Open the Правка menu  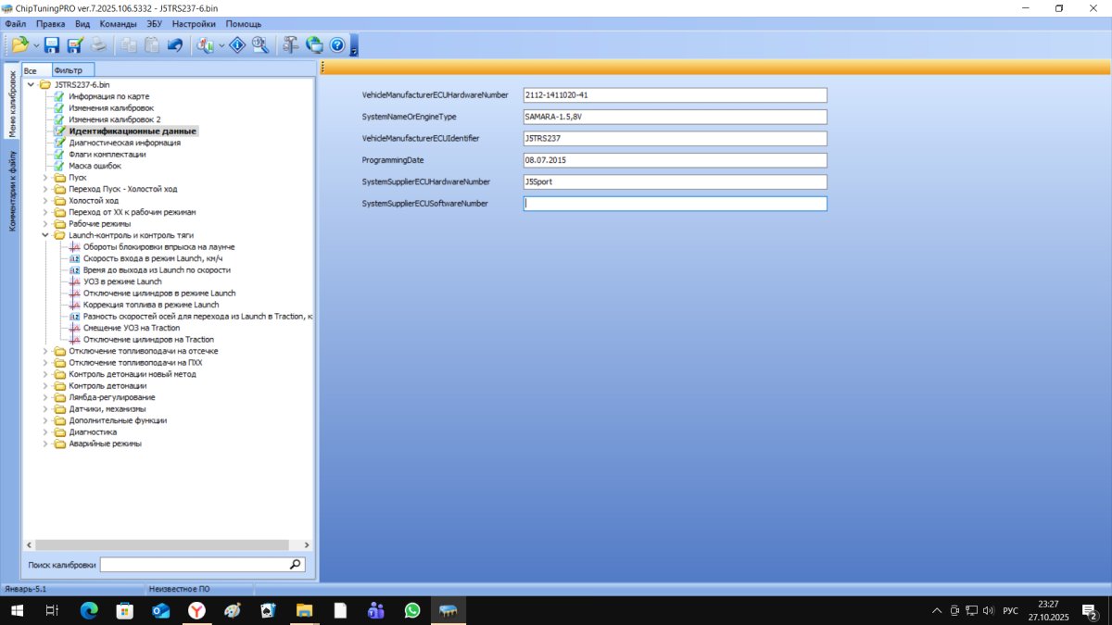(50, 23)
